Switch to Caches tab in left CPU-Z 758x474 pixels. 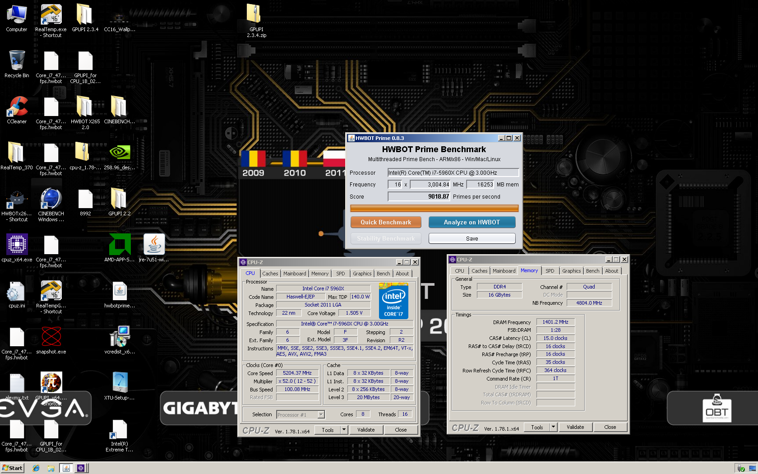tap(270, 274)
